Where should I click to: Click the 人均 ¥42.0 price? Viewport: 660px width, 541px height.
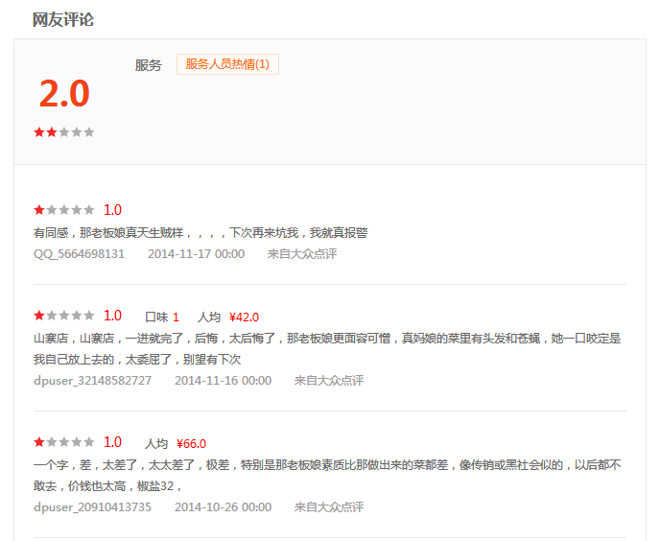(228, 317)
